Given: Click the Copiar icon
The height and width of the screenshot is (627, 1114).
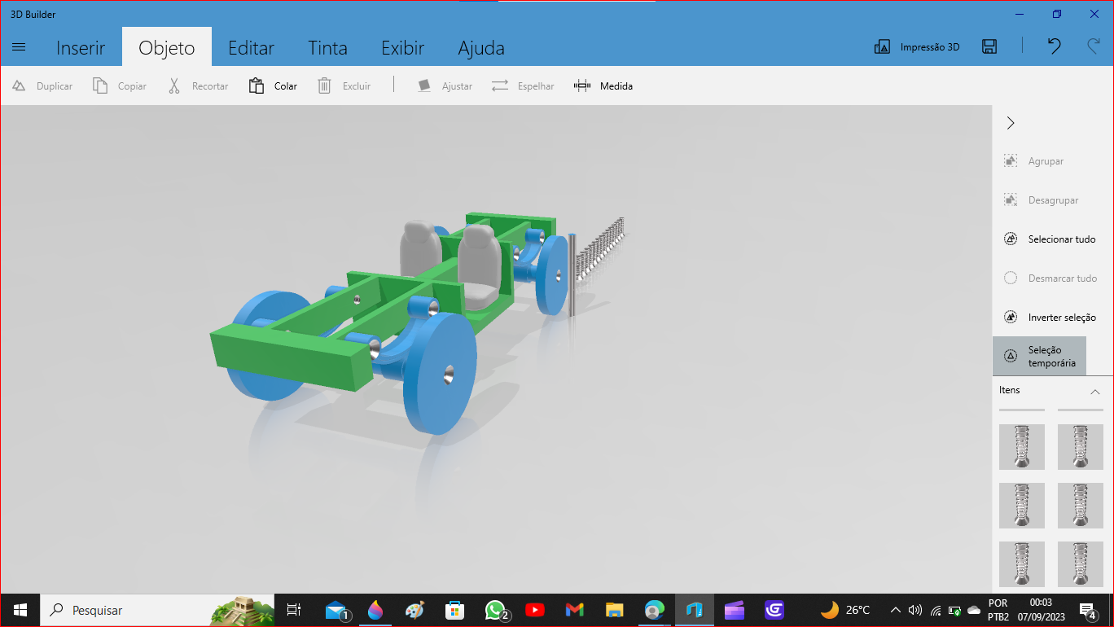Looking at the screenshot, I should (x=99, y=85).
